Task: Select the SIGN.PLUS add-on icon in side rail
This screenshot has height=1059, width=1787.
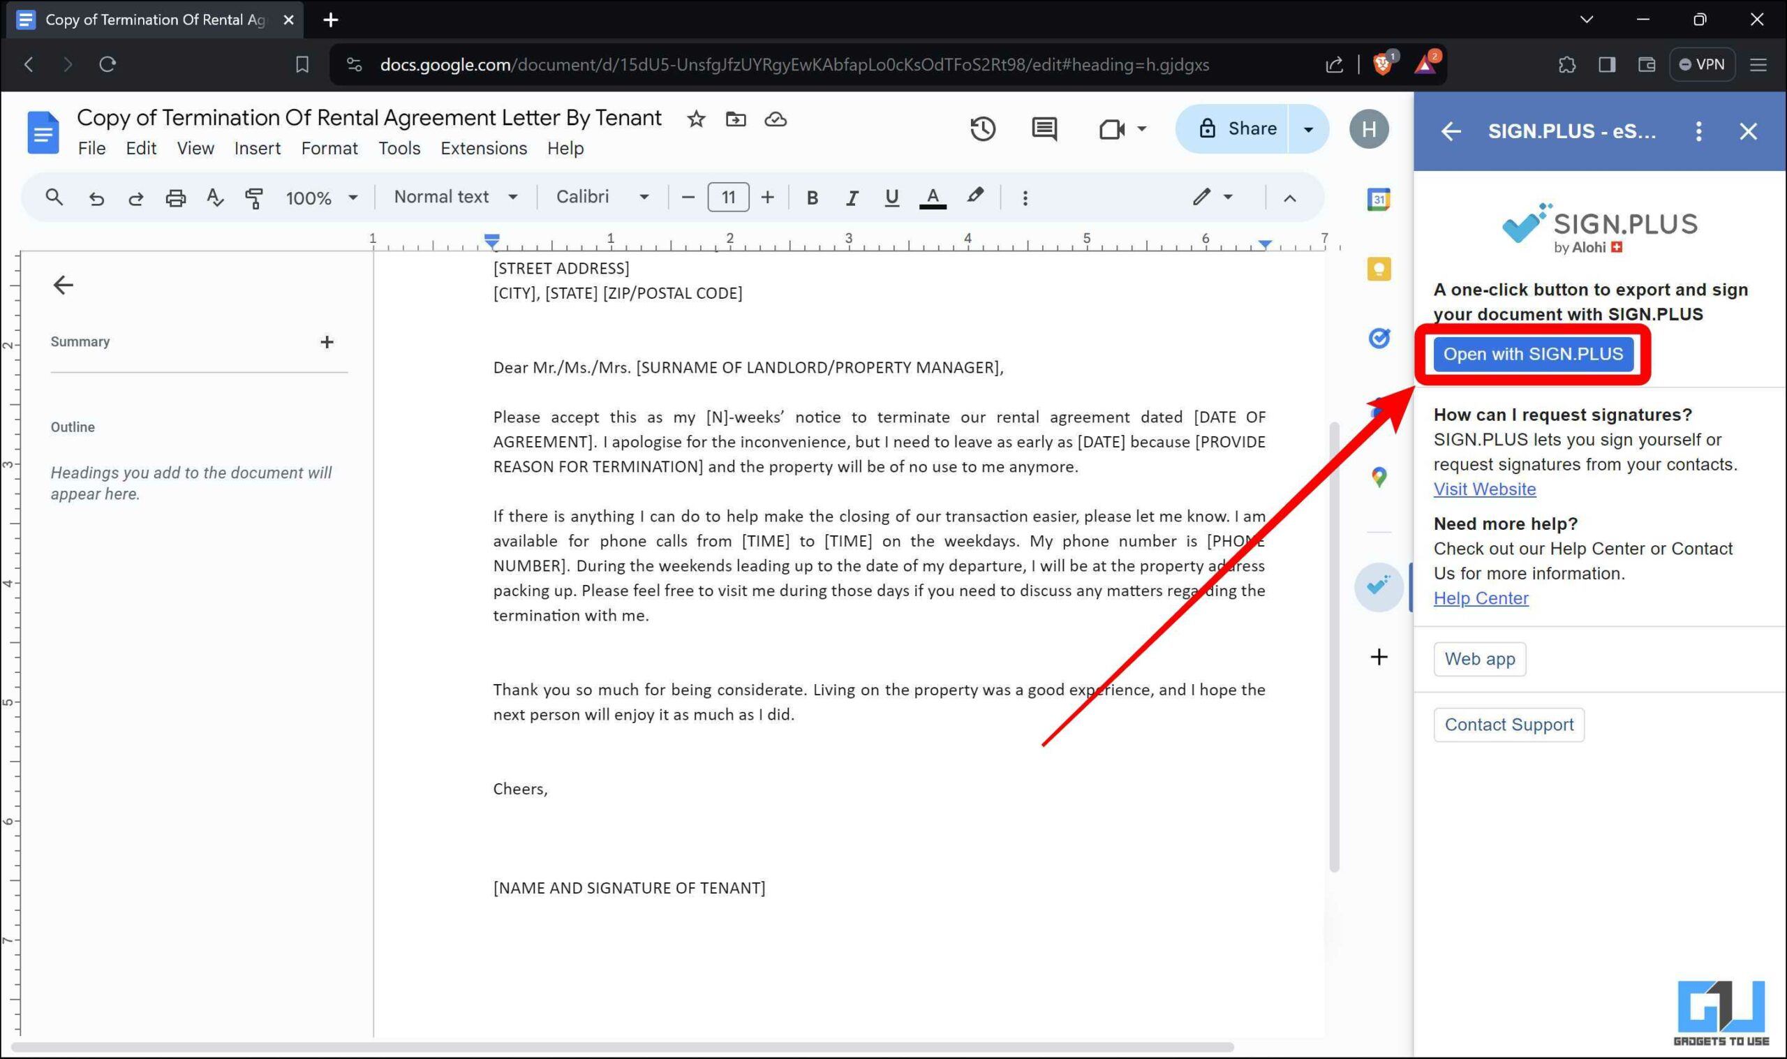Action: tap(1378, 586)
